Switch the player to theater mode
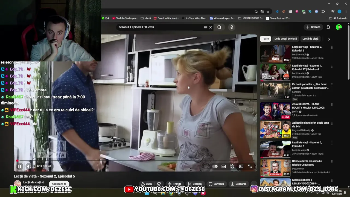The height and width of the screenshot is (197, 350). [x=241, y=166]
